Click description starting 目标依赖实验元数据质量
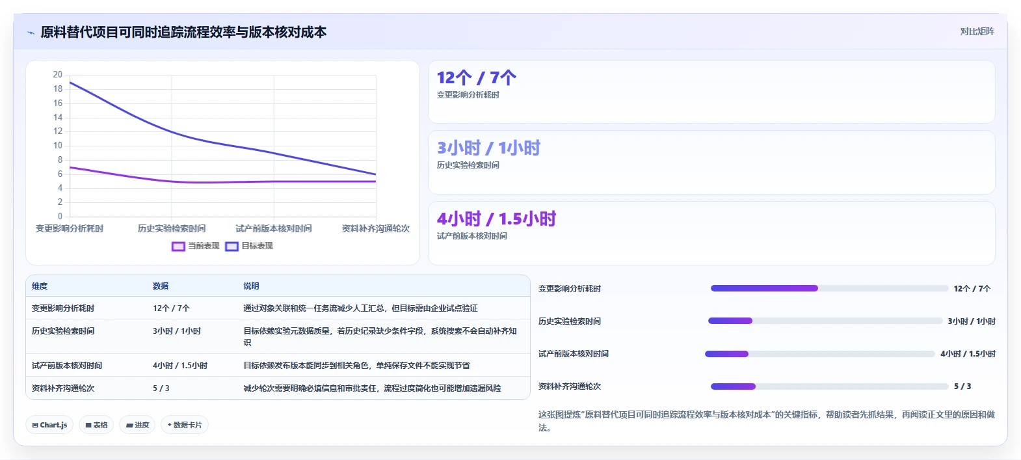This screenshot has height=460, width=1021. coord(380,336)
